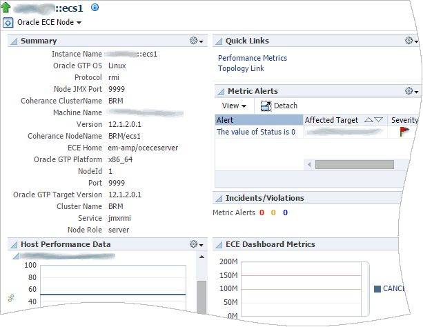Image resolution: width=423 pixels, height=327 pixels.
Task: Click the Oracle ECE Node target icon
Action: (x=8, y=23)
